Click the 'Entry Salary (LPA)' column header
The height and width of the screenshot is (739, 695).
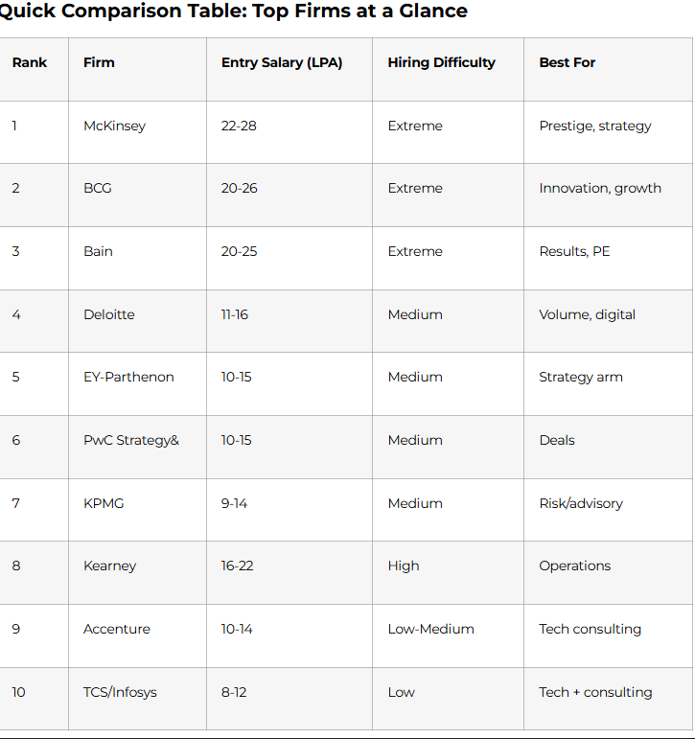[x=282, y=62]
